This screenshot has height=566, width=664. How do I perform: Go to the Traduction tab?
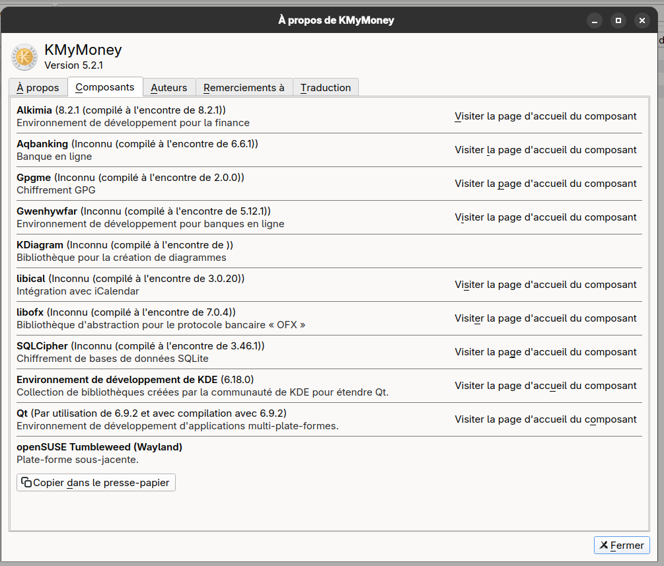tap(326, 88)
